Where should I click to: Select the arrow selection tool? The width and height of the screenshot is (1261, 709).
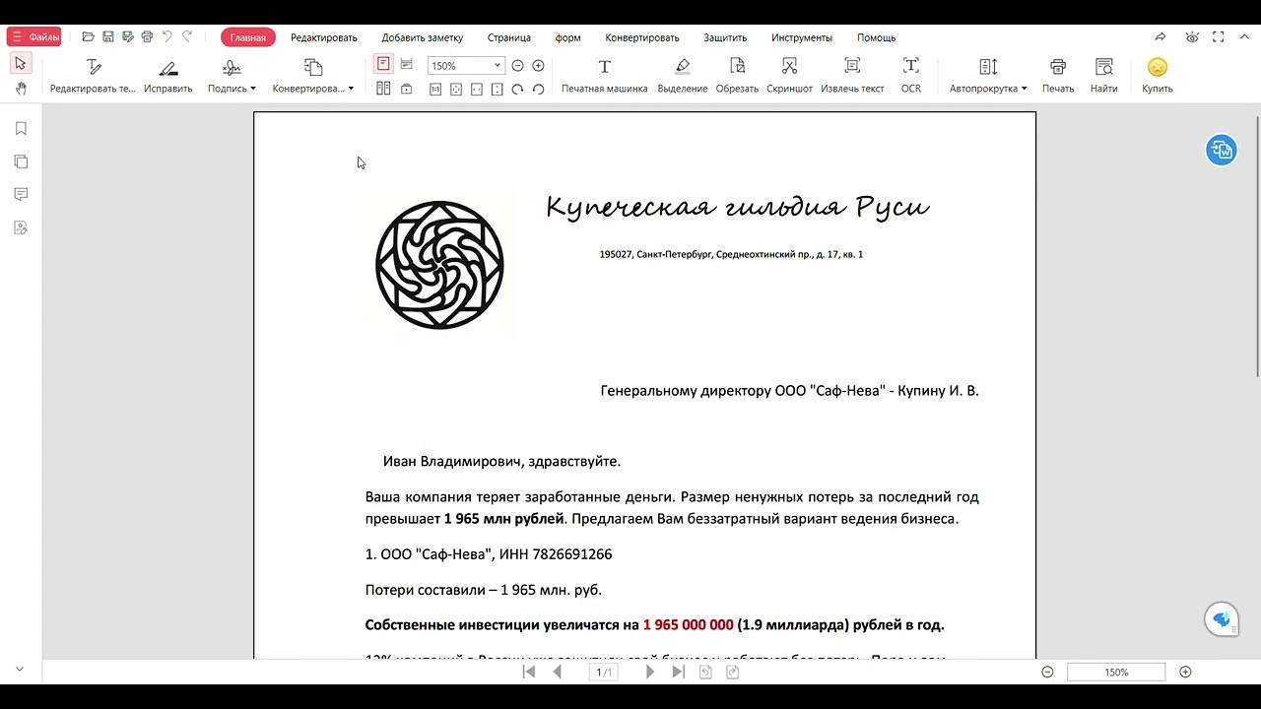click(20, 64)
